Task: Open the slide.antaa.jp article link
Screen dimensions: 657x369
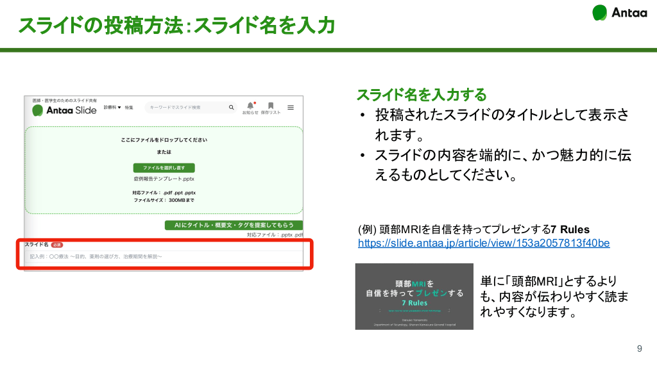Action: click(483, 243)
